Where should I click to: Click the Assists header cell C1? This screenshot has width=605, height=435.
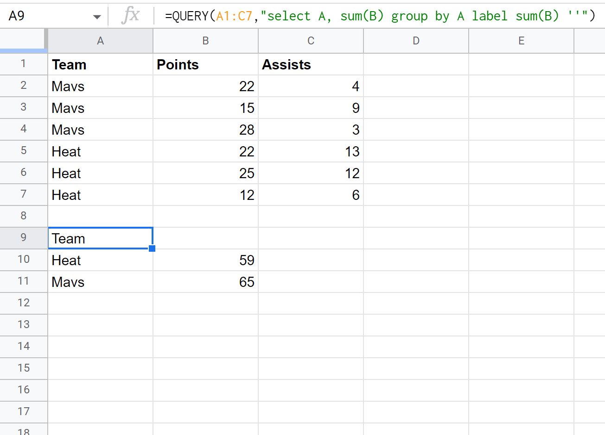(x=311, y=64)
